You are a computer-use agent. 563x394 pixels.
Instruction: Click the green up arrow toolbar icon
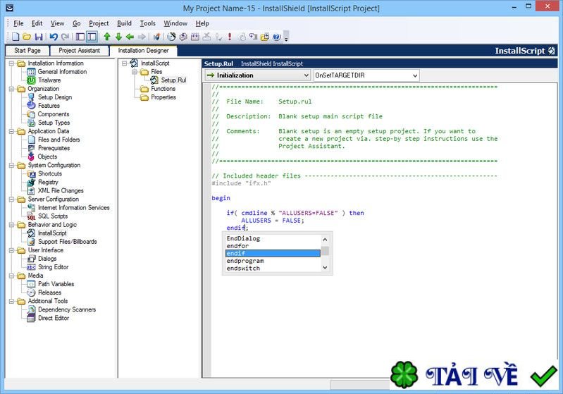(x=107, y=37)
